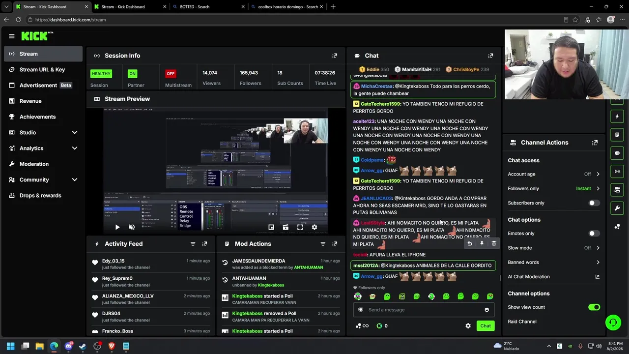Open the Windows Start menu
This screenshot has width=629, height=354.
(x=11, y=346)
